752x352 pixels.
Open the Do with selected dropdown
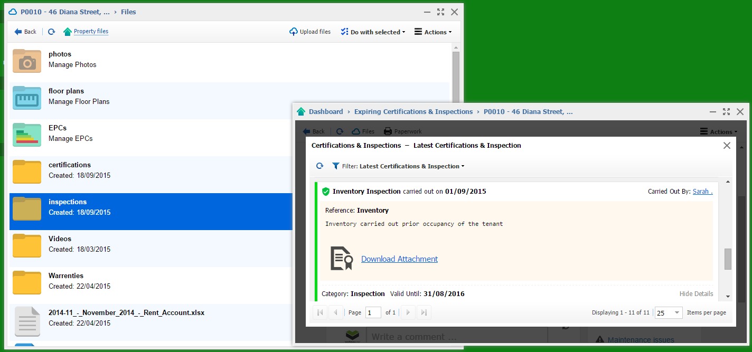(373, 32)
